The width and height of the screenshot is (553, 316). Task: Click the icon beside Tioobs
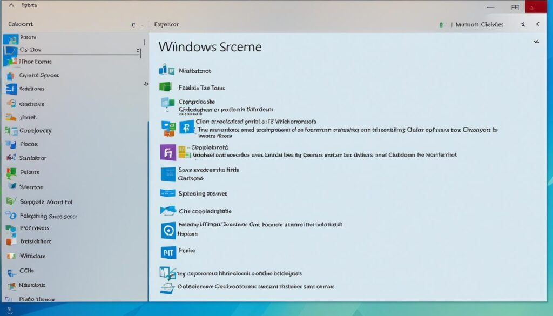(11, 145)
